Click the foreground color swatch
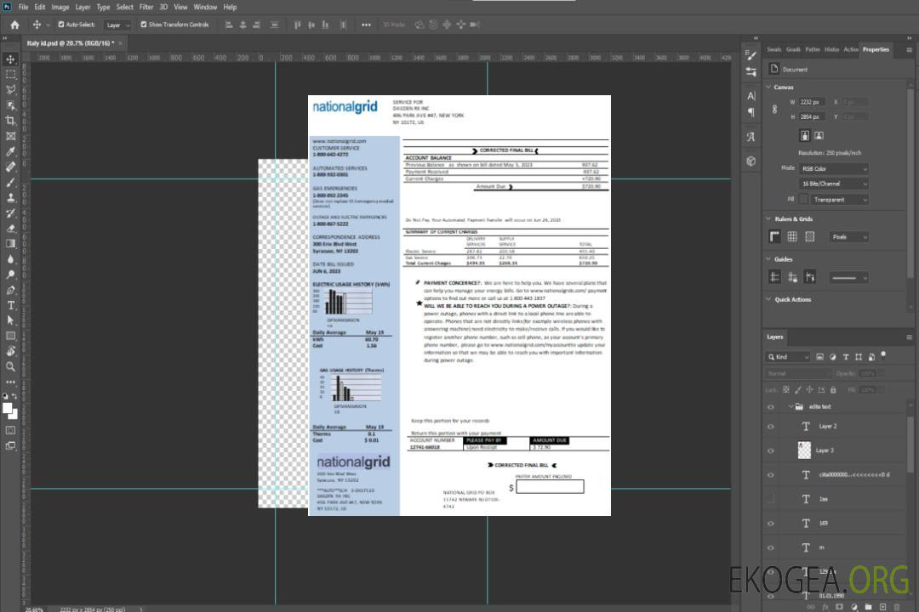Screen dimensions: 919x612 tap(8, 409)
